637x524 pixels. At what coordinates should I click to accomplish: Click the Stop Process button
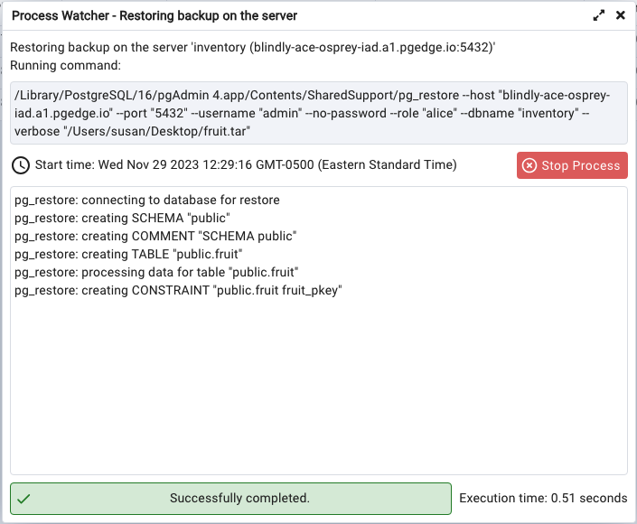click(572, 165)
